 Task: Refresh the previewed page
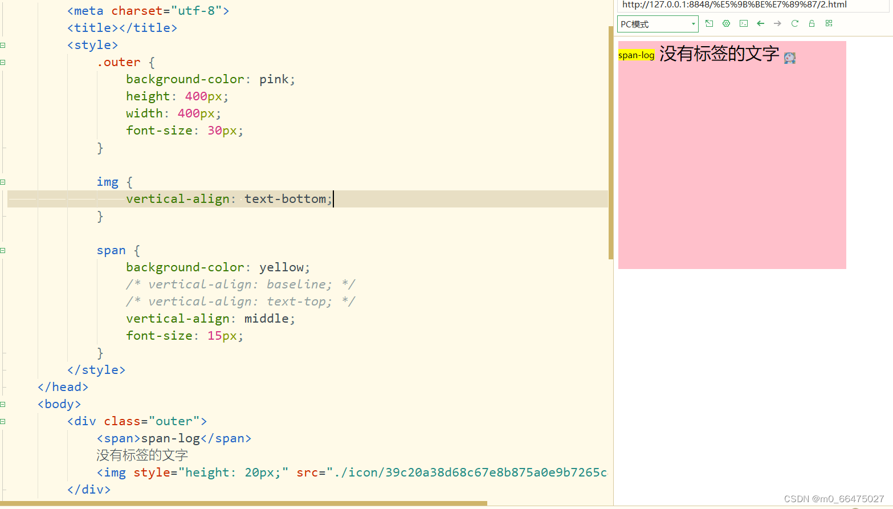click(x=794, y=23)
